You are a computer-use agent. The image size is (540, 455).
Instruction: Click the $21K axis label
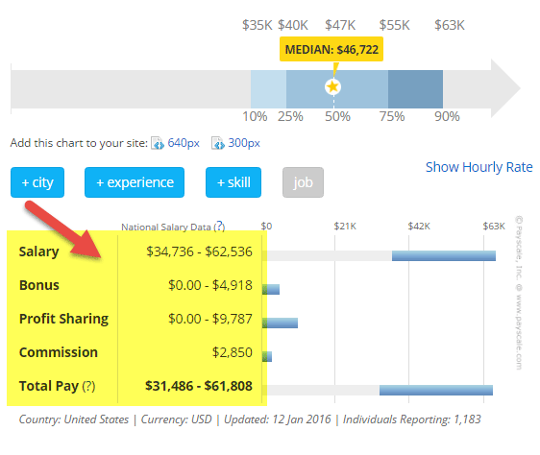[345, 227]
